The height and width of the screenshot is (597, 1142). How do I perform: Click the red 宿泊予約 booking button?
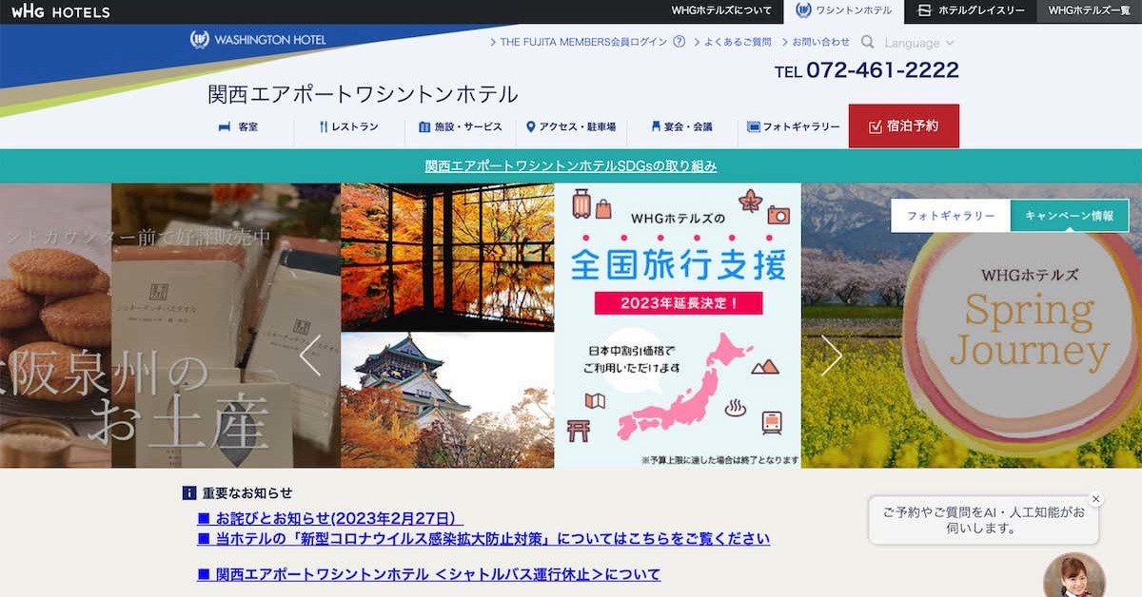904,125
